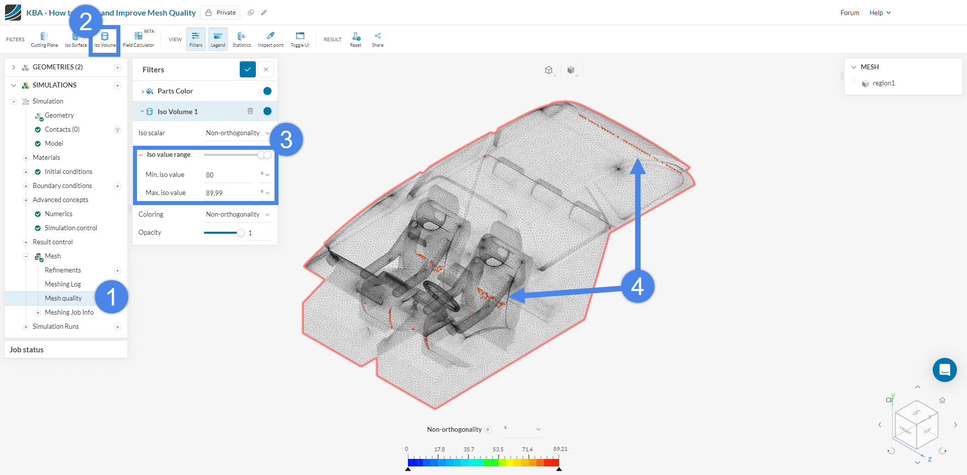This screenshot has width=967, height=475.
Task: Open the Statistics view
Action: tap(241, 39)
